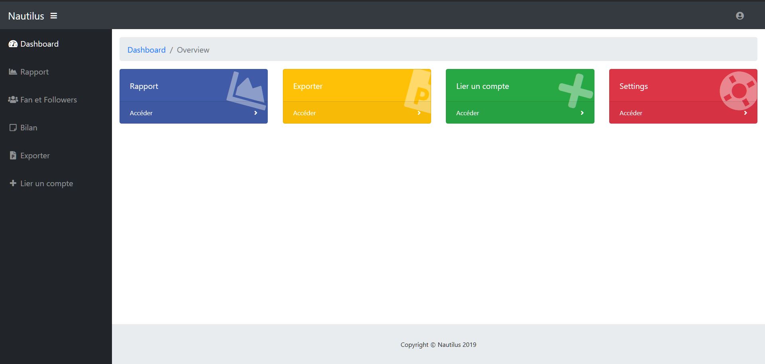Click the yellow Exporter card title

(308, 86)
